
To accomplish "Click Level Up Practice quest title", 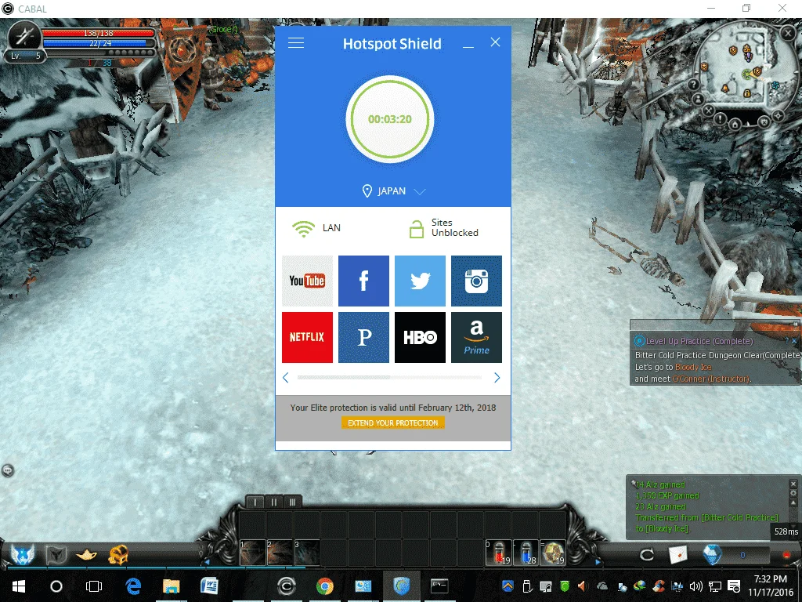I will [699, 341].
